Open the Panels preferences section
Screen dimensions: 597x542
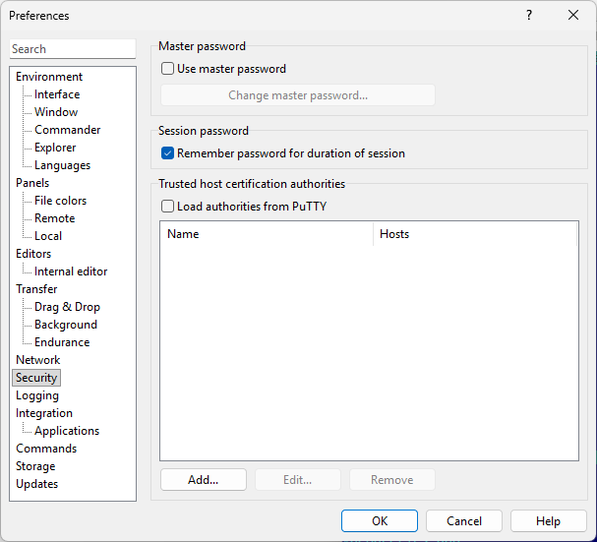point(32,183)
